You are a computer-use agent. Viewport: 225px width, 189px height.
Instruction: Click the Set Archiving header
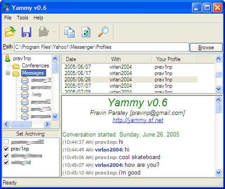(x=31, y=134)
